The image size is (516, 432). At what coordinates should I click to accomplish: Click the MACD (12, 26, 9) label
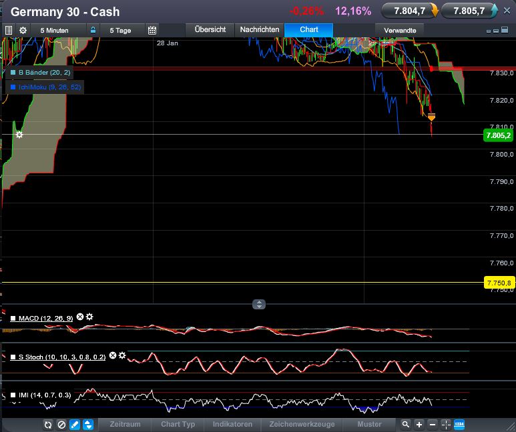[x=46, y=318]
